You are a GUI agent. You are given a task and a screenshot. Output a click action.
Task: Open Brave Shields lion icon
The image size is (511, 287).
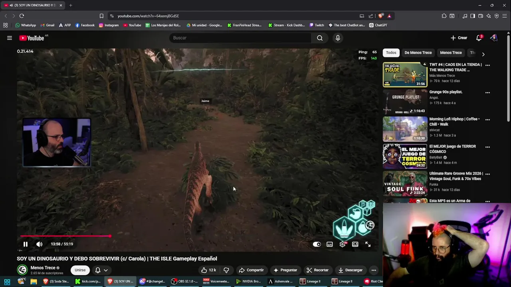coord(381,16)
